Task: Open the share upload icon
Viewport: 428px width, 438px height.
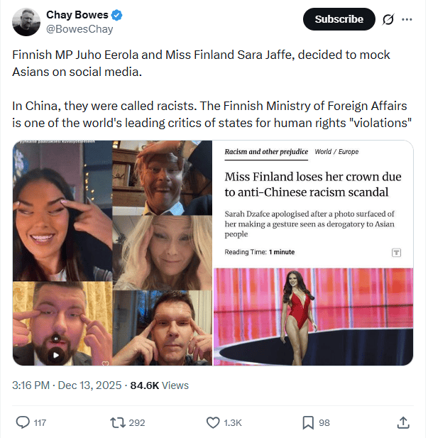Action: pyautogui.click(x=403, y=422)
